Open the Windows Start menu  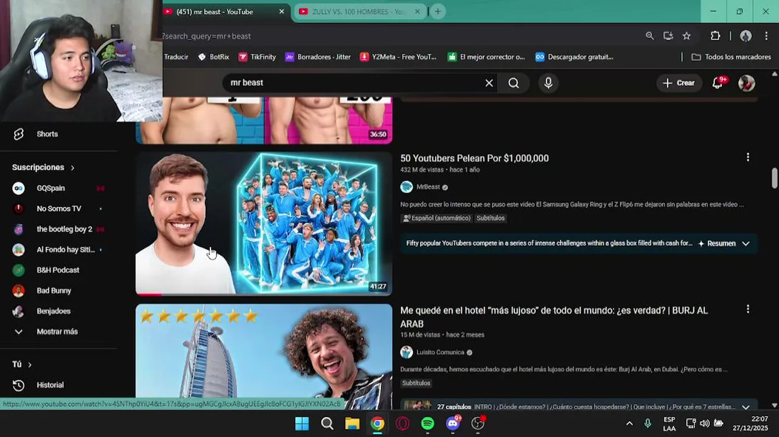[x=302, y=424]
